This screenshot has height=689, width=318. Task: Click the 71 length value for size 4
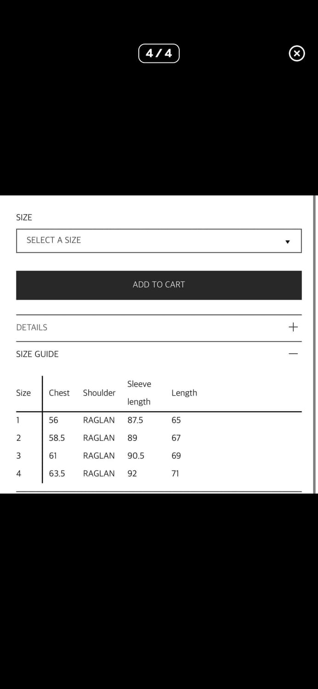click(175, 474)
